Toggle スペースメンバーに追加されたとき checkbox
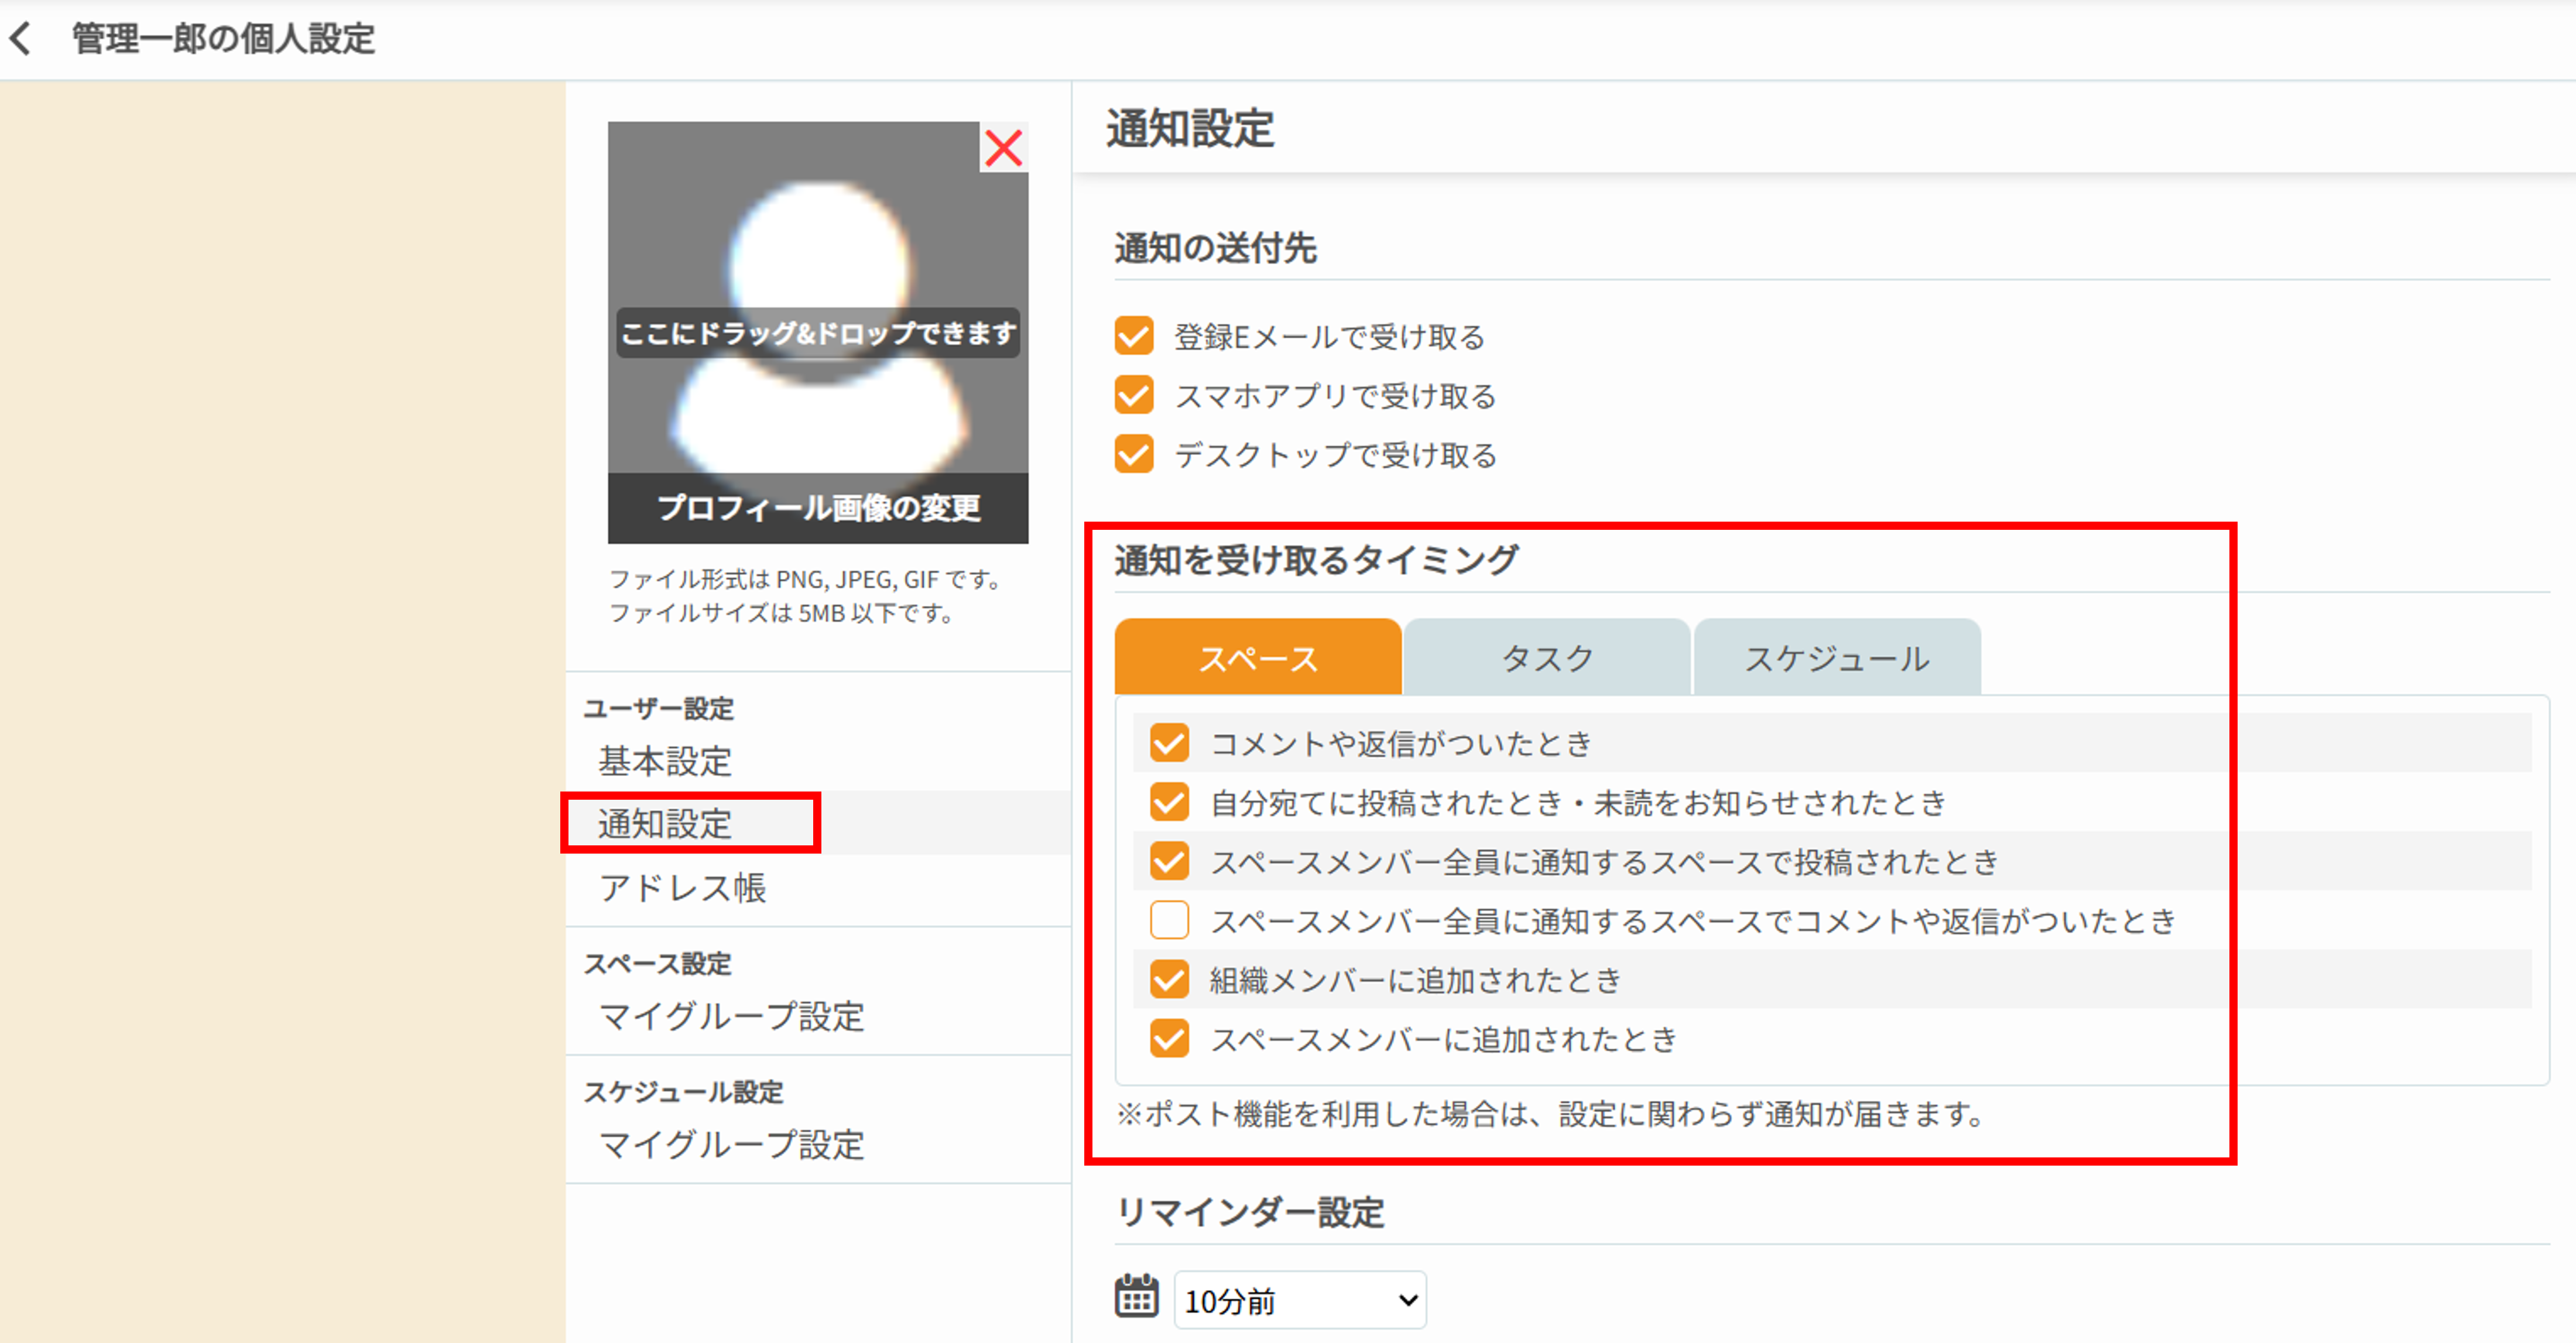The image size is (2576, 1343). [1169, 1038]
